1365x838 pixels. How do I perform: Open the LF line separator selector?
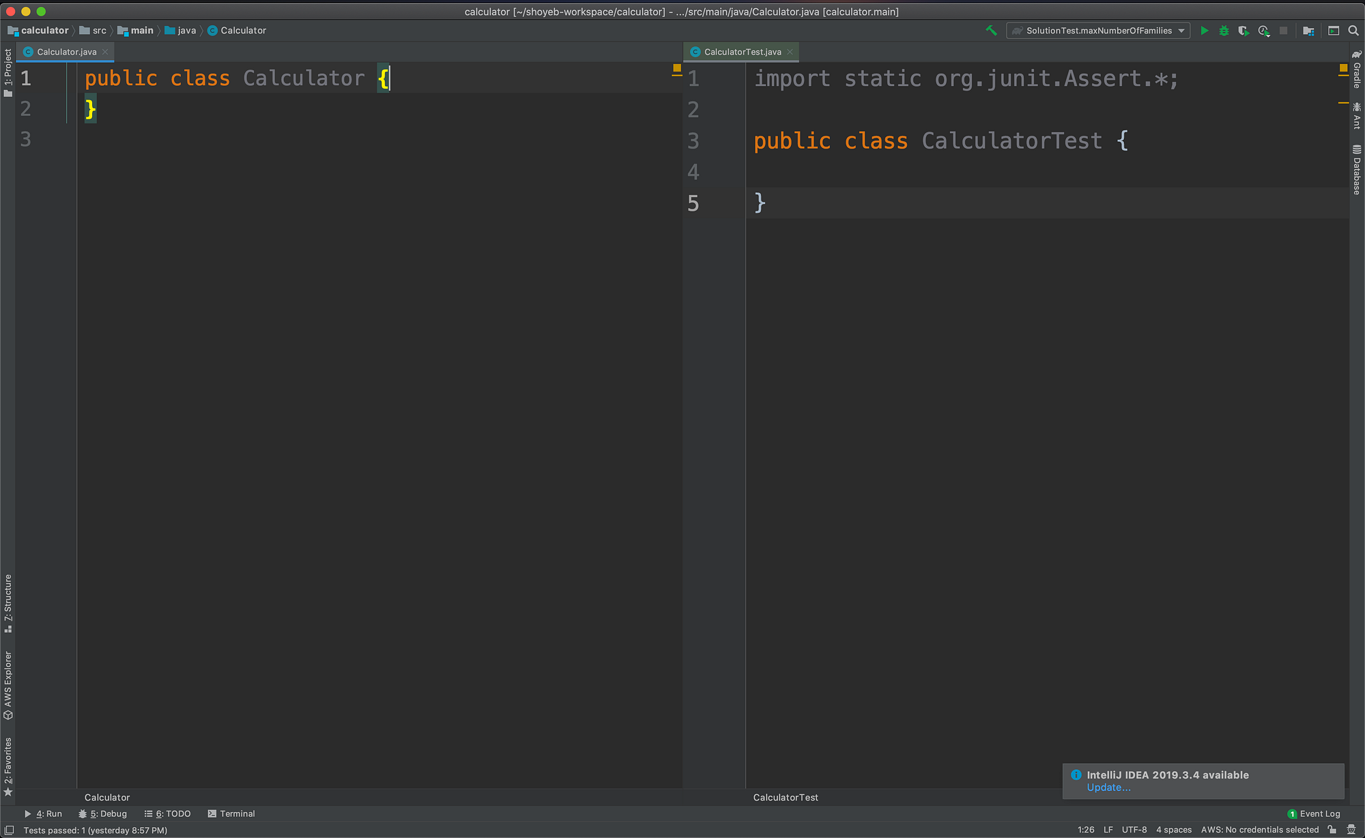(x=1108, y=830)
